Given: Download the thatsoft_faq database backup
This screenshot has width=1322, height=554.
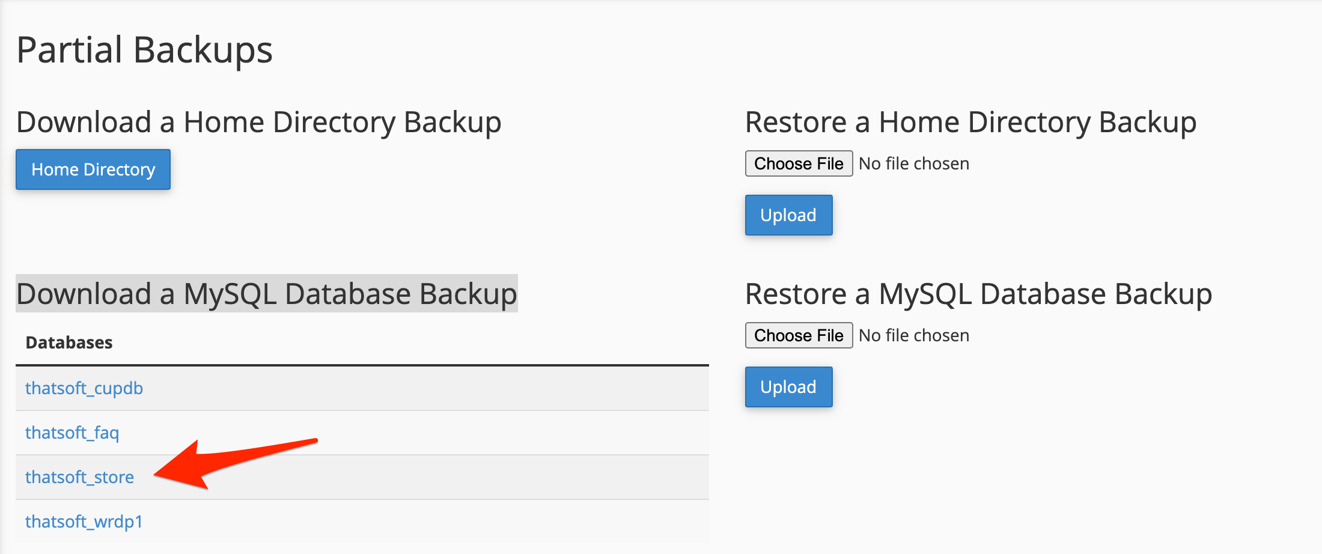Looking at the screenshot, I should [x=72, y=433].
